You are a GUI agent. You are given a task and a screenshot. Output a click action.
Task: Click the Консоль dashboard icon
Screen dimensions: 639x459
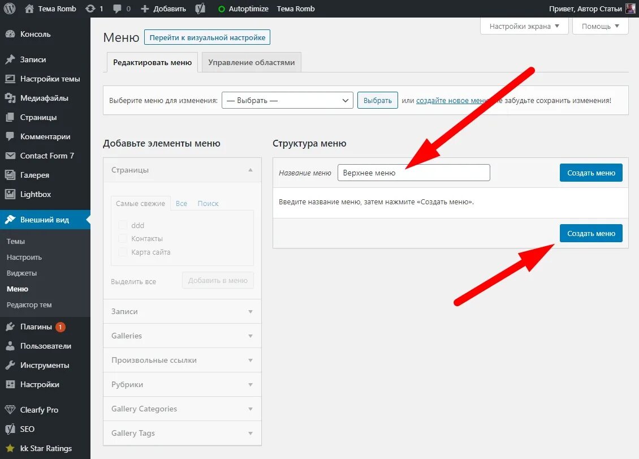tap(10, 35)
